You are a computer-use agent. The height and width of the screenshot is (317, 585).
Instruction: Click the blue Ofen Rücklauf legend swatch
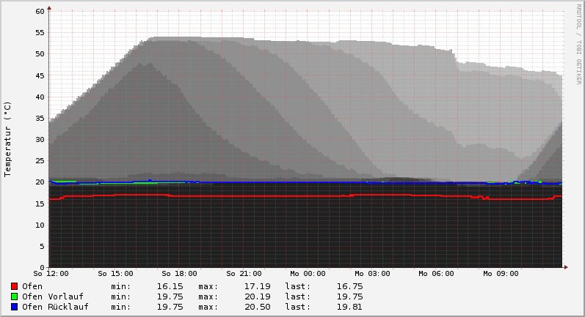14,307
